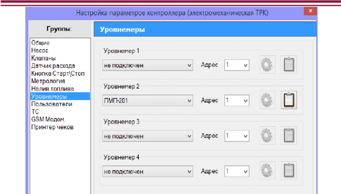Choose Кнопка Старт\Стоп group

click(x=60, y=74)
